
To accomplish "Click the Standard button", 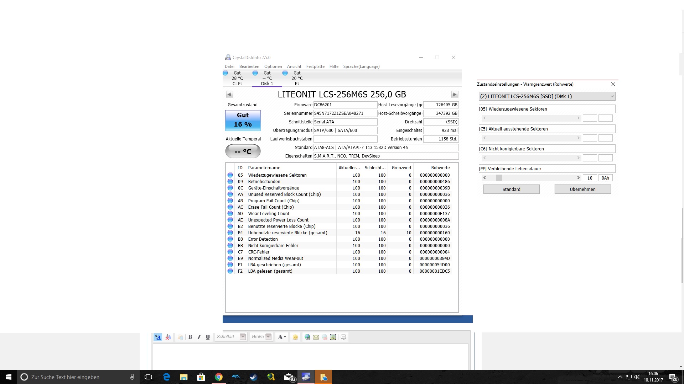I will click(x=511, y=189).
